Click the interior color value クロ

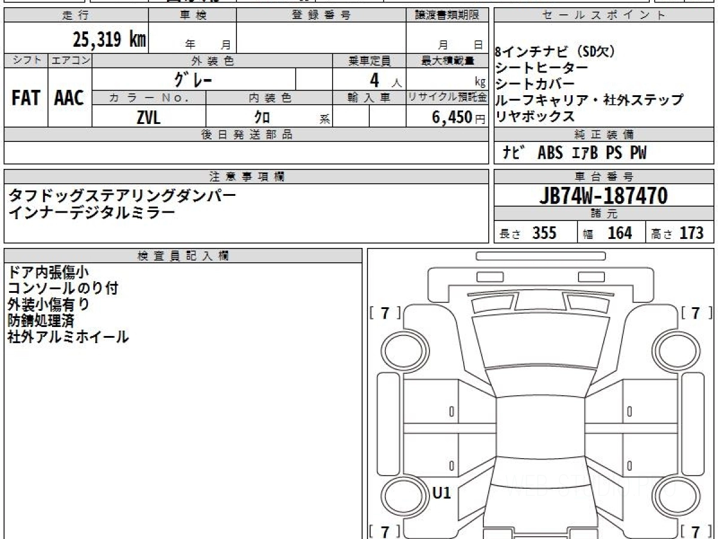tap(261, 117)
